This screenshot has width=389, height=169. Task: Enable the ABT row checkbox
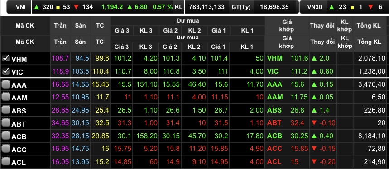coord(6,122)
